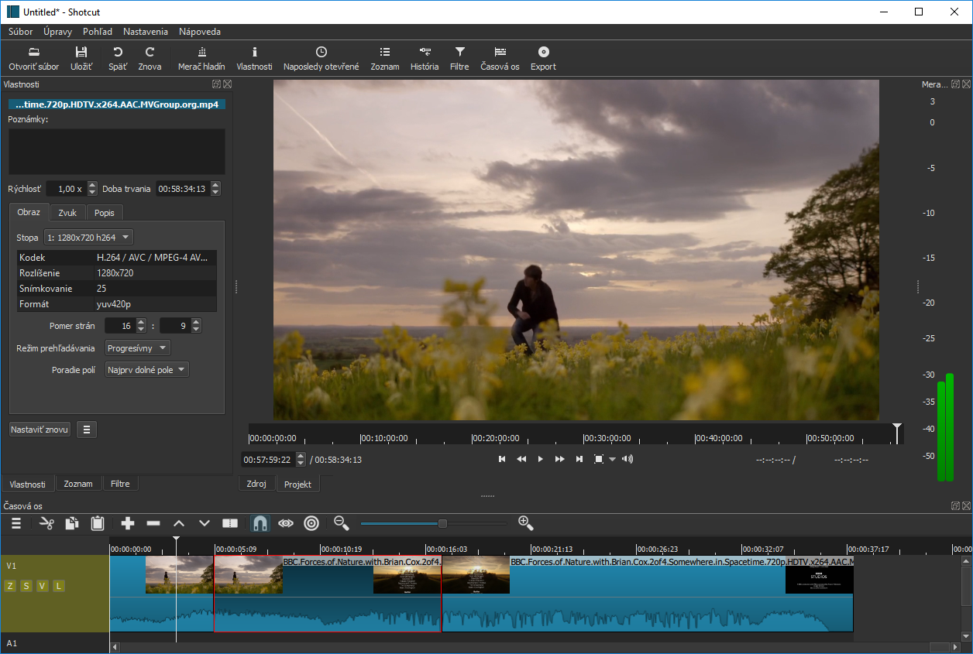This screenshot has height=654, width=973.
Task: Click the cut scissors icon in timeline
Action: click(x=46, y=523)
